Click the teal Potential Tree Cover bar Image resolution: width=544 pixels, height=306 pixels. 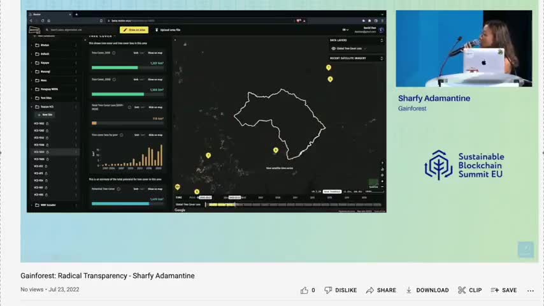coord(120,203)
